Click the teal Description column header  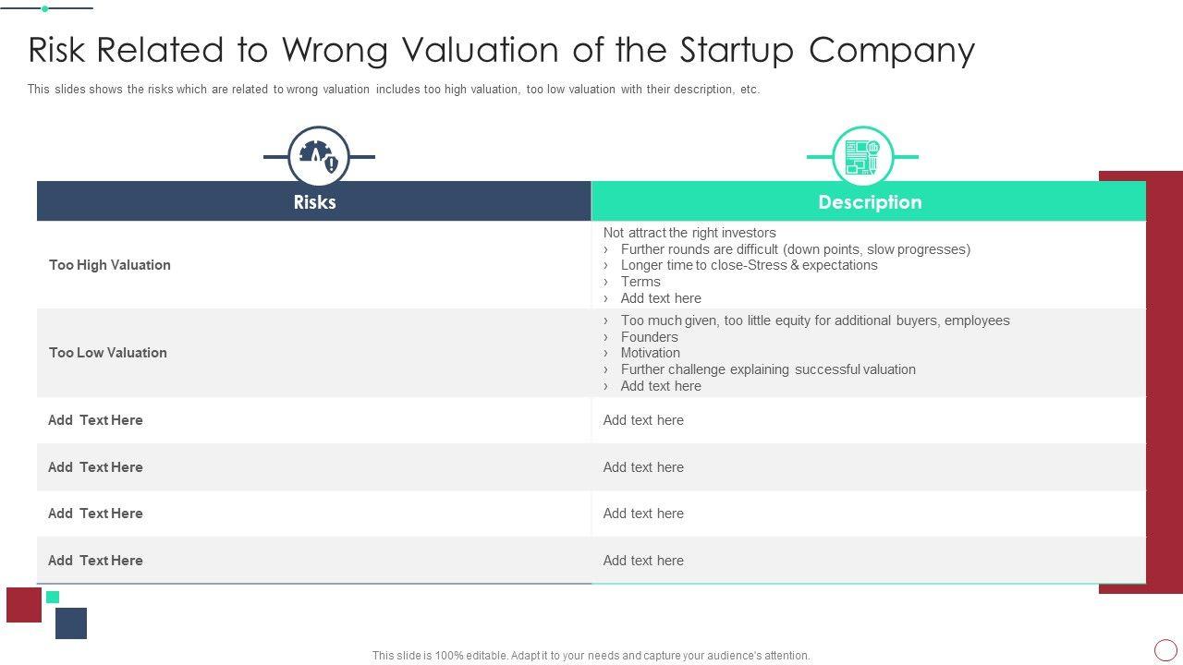[869, 201]
